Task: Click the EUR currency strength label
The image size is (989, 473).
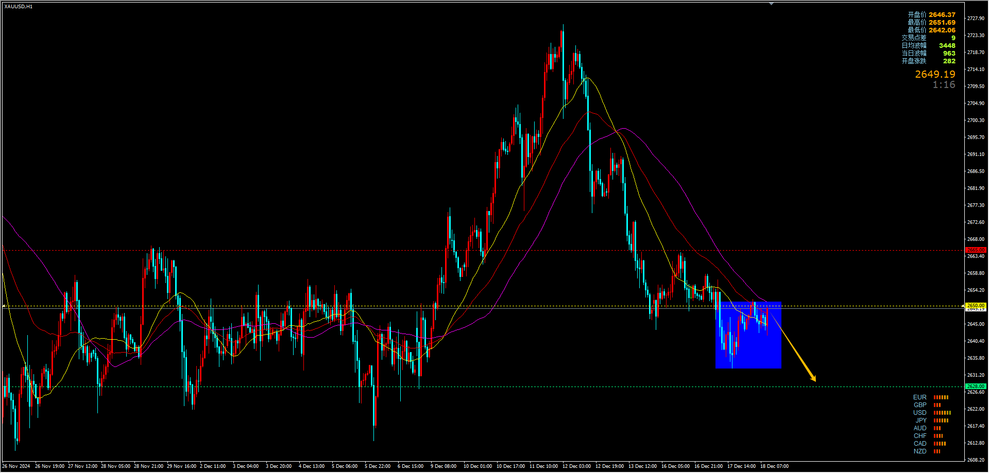Action: click(919, 397)
